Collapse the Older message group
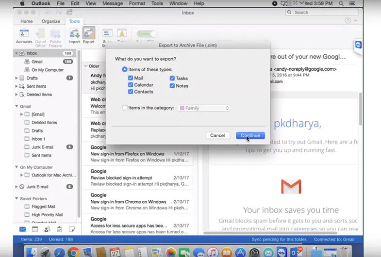This screenshot has width=381, height=257. click(x=86, y=66)
